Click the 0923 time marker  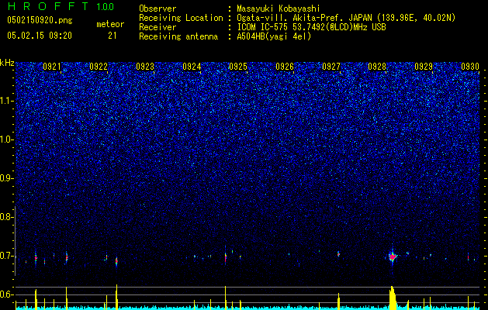click(145, 67)
